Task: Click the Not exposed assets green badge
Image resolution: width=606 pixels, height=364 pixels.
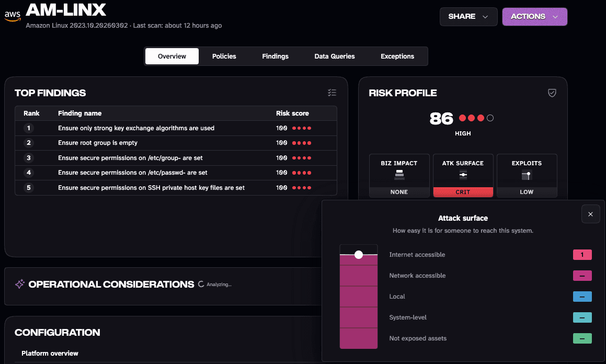Action: tap(582, 338)
